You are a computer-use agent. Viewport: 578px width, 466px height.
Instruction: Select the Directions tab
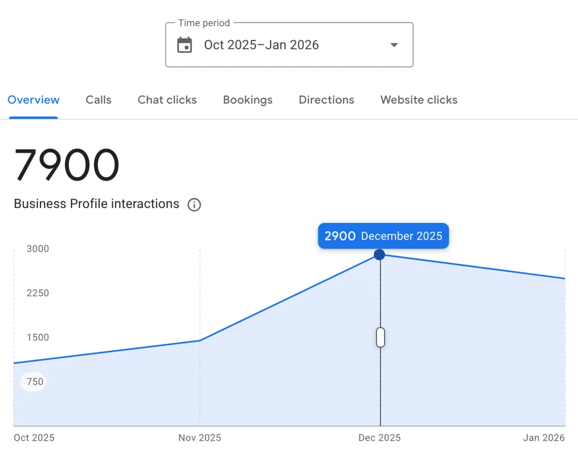(x=326, y=100)
